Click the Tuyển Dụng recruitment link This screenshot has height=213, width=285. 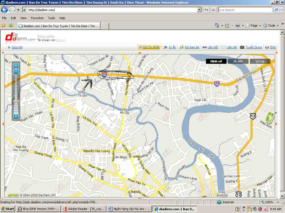point(254,47)
